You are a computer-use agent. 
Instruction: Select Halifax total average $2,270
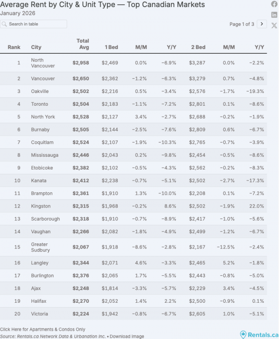pyautogui.click(x=81, y=301)
